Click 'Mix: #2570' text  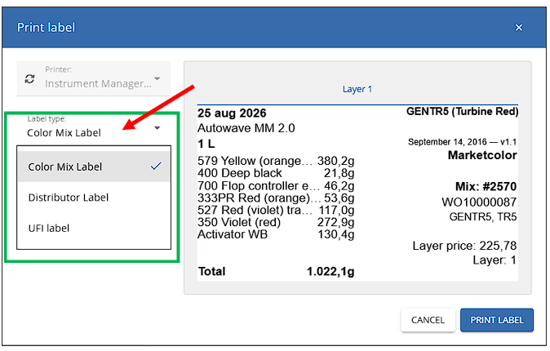pos(486,186)
